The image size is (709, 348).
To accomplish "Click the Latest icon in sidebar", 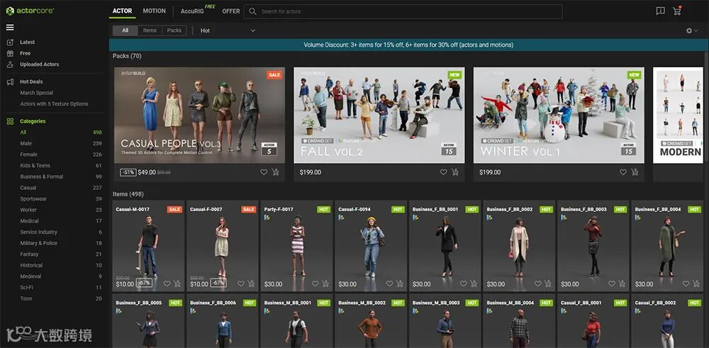I will point(10,42).
